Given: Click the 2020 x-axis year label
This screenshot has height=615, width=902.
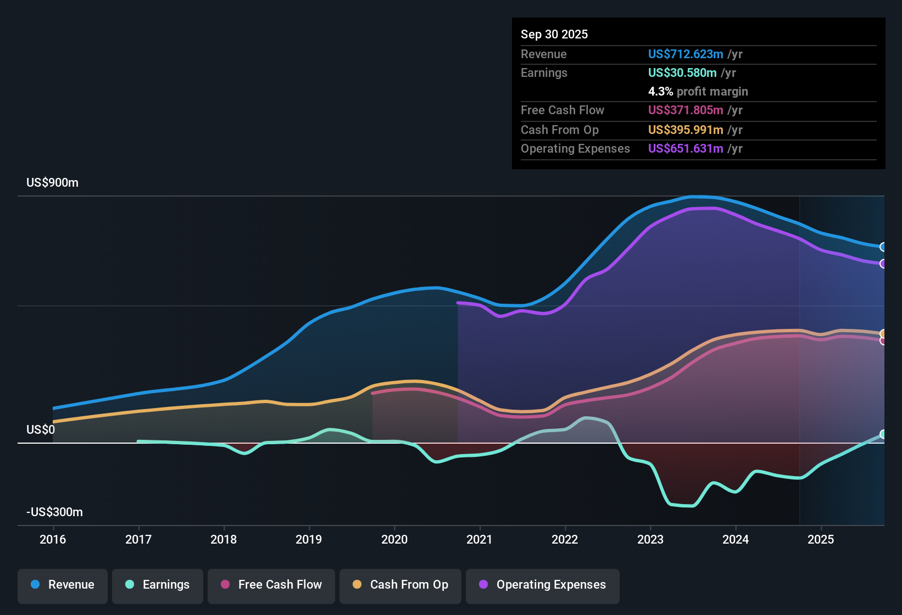Looking at the screenshot, I should [394, 539].
